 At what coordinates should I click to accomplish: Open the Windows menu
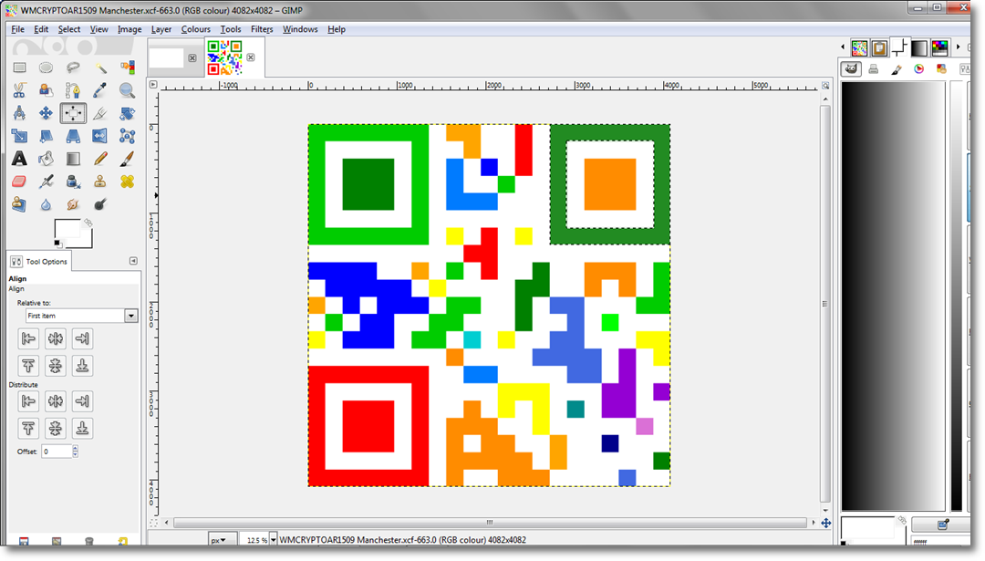click(x=300, y=29)
